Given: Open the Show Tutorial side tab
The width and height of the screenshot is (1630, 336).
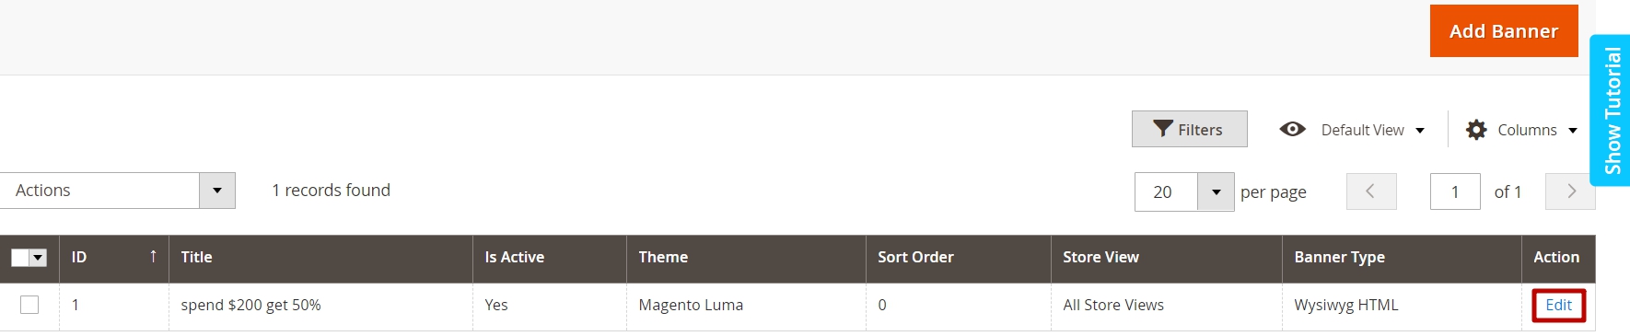Looking at the screenshot, I should point(1612,110).
